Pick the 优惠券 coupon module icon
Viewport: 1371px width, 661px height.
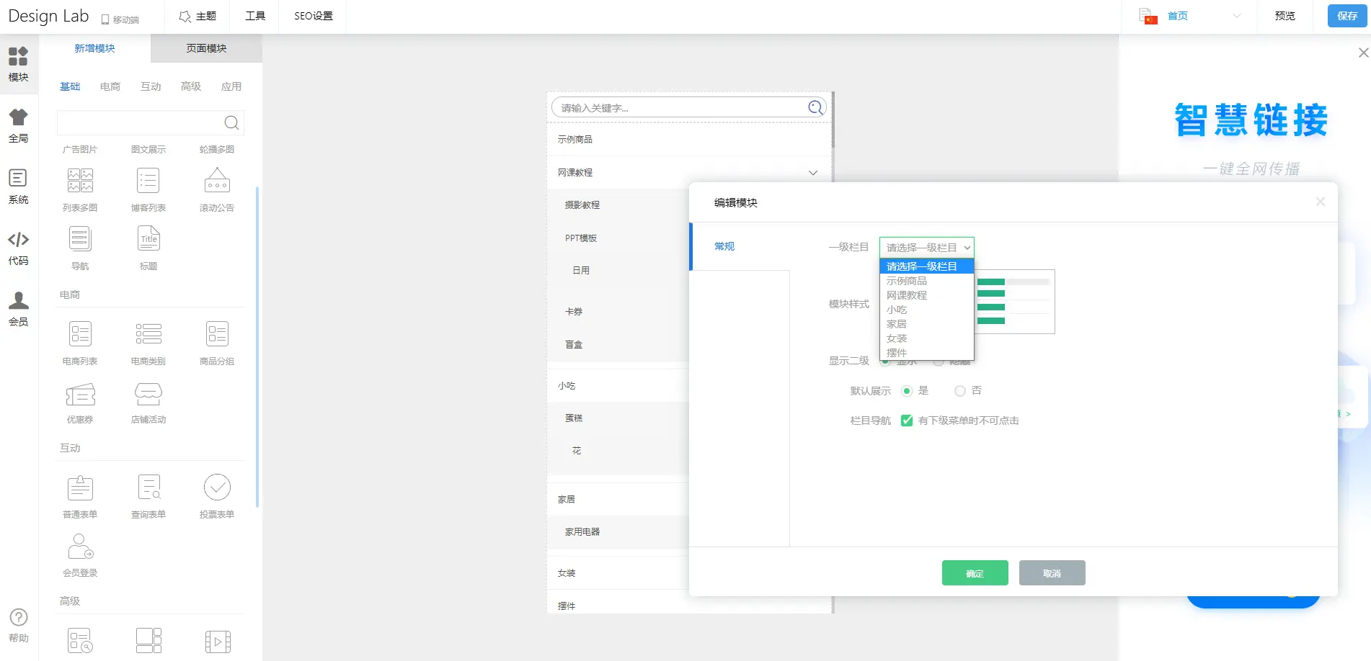(x=80, y=395)
